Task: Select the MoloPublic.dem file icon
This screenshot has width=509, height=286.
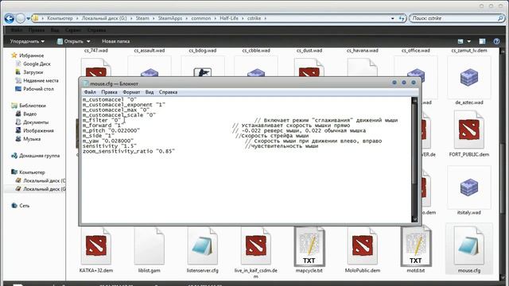Action: [363, 245]
